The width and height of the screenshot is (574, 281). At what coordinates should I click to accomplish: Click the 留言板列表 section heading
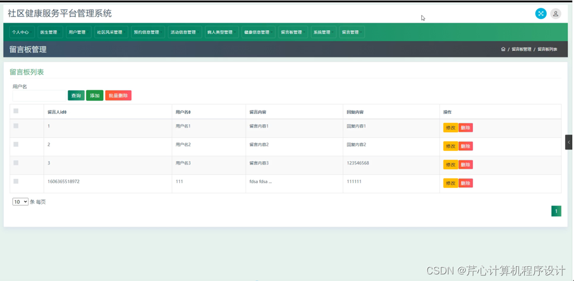(x=27, y=72)
